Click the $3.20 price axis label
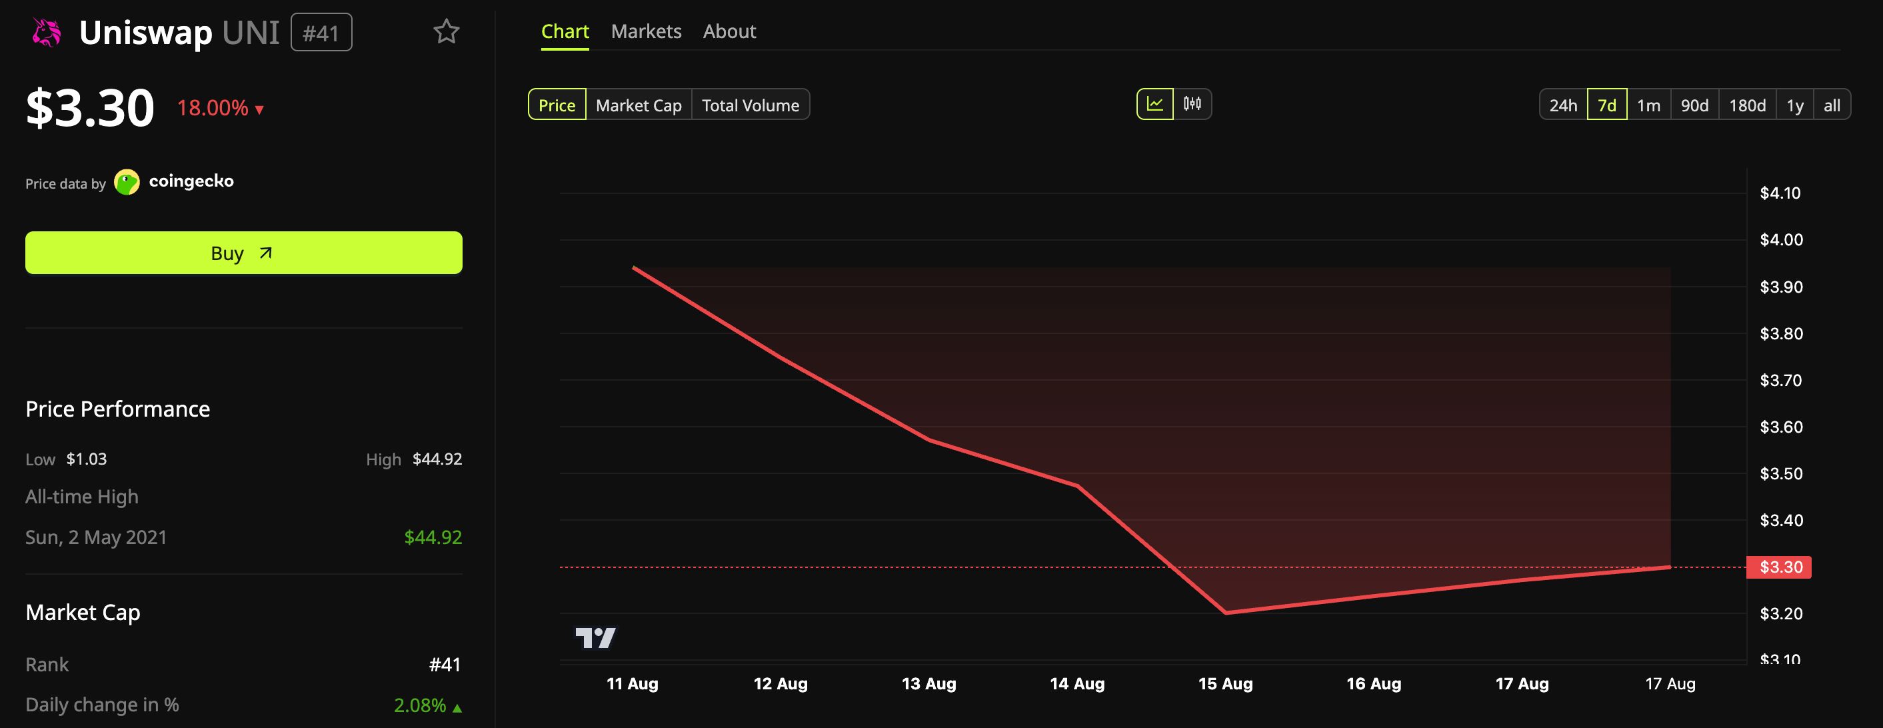The width and height of the screenshot is (1883, 728). coord(1780,613)
